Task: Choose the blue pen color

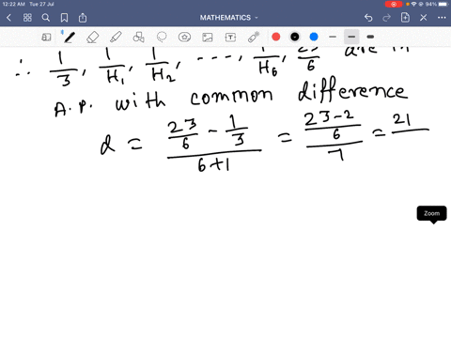Action: pos(314,37)
